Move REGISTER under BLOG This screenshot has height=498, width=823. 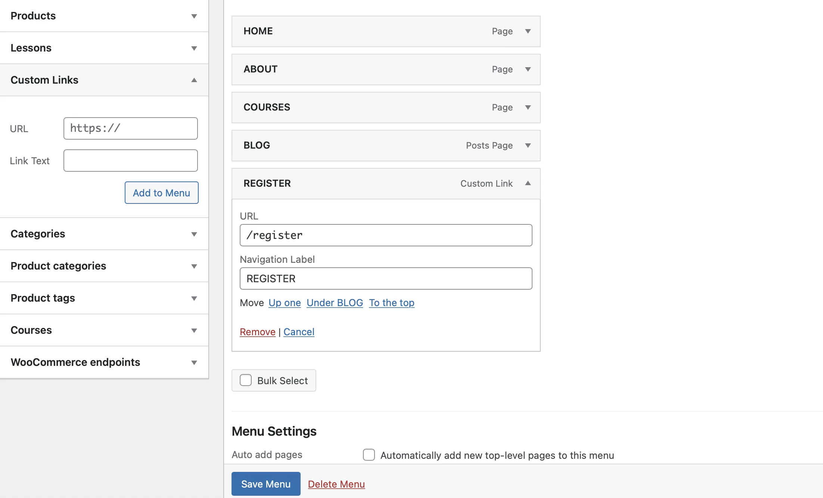coord(335,303)
